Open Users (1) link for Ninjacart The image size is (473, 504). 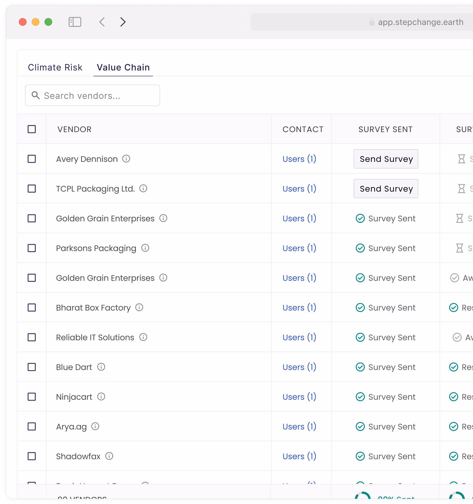[300, 396]
